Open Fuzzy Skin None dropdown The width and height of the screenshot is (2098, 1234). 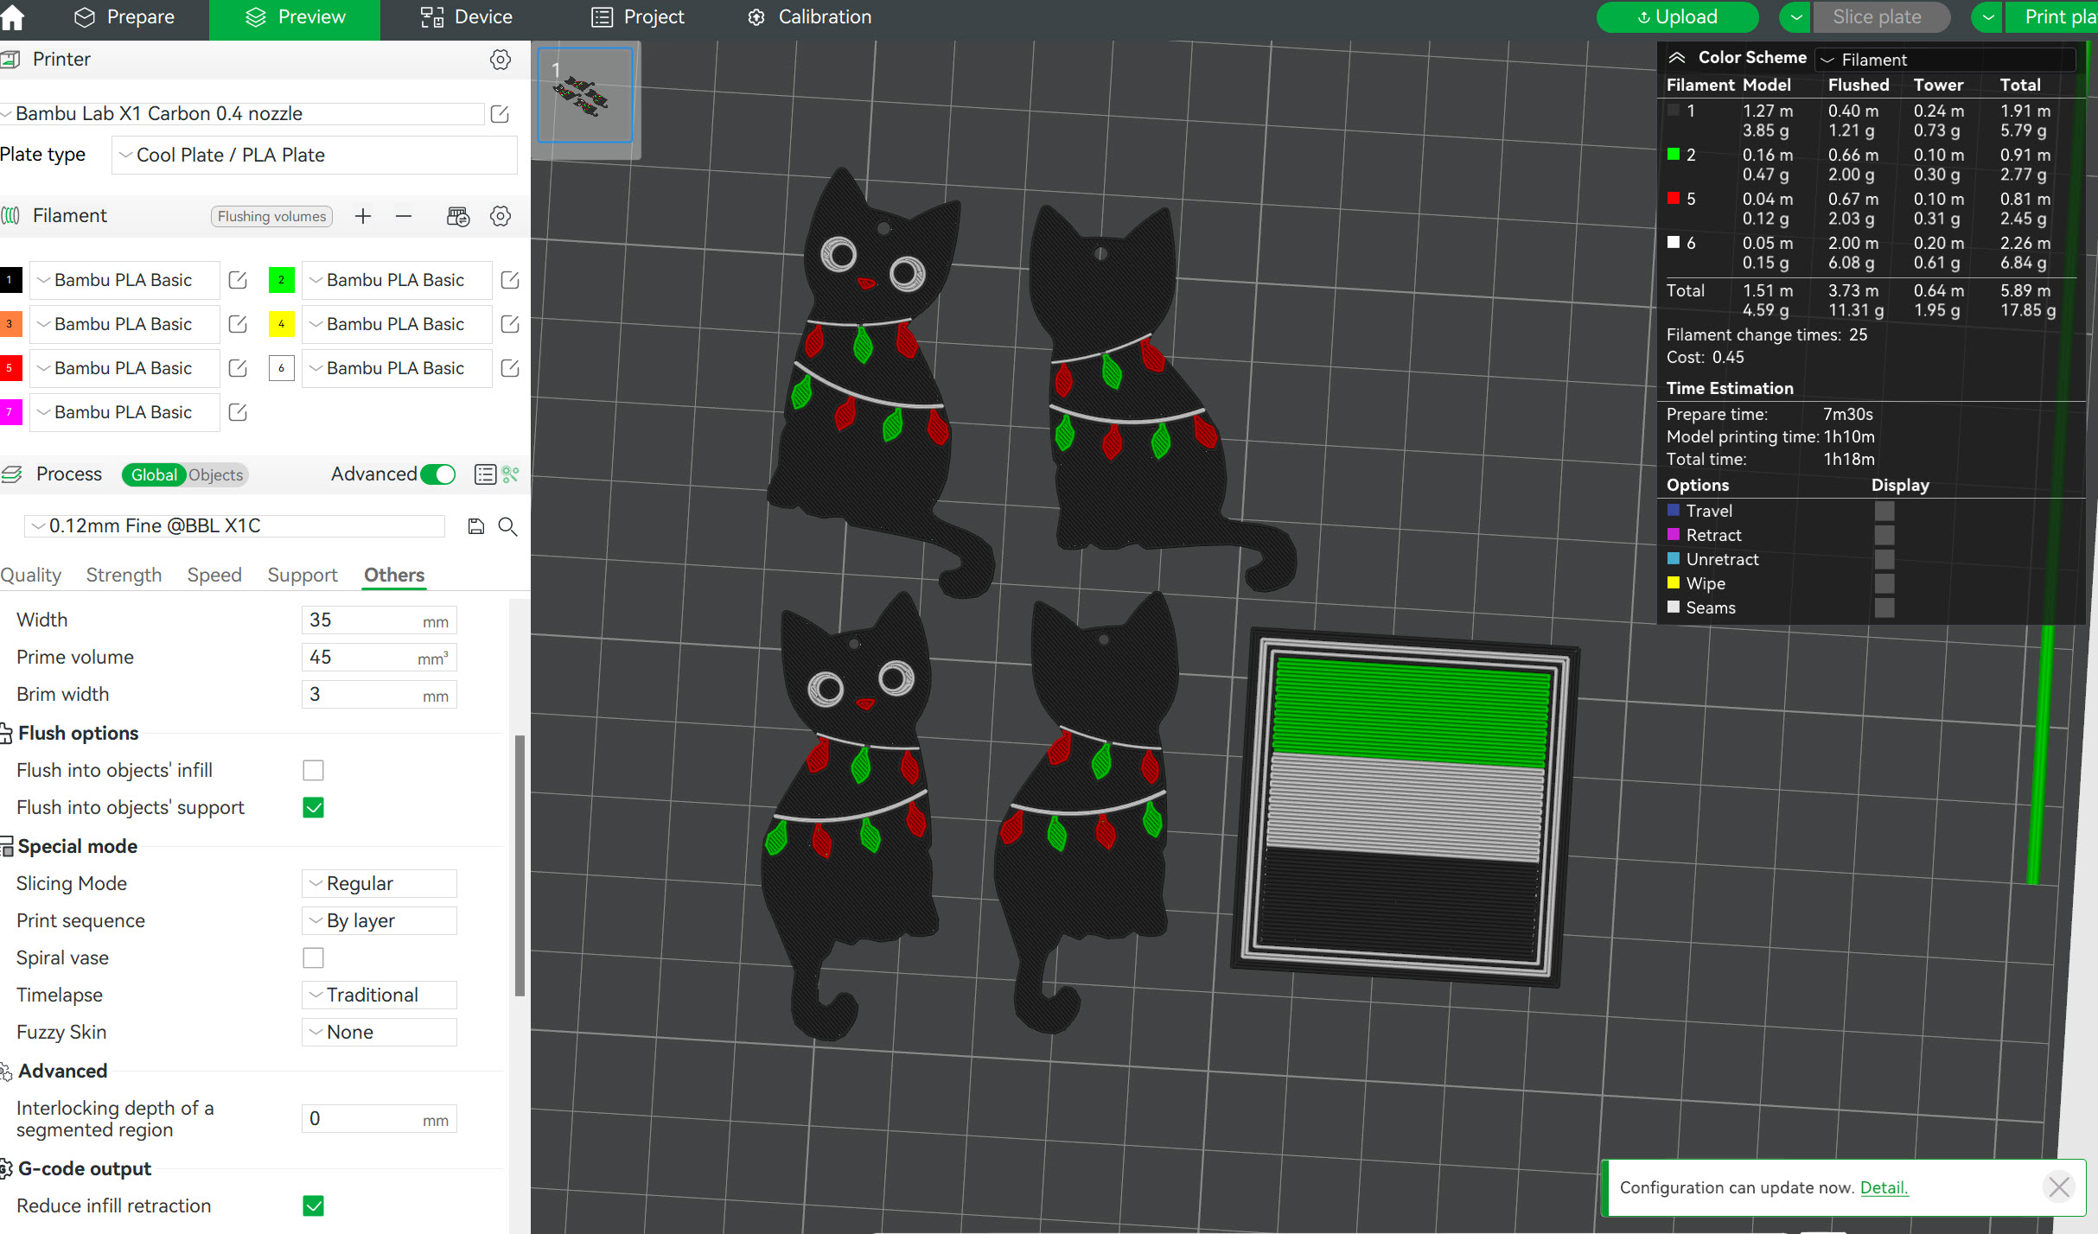click(x=379, y=1032)
